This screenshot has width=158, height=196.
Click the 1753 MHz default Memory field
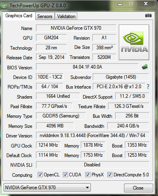[93, 155]
